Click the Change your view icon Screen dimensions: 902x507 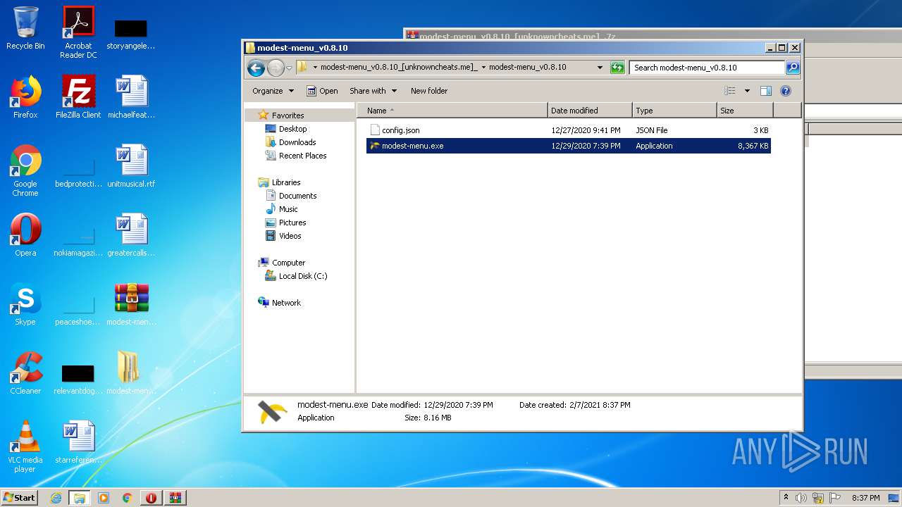(730, 91)
